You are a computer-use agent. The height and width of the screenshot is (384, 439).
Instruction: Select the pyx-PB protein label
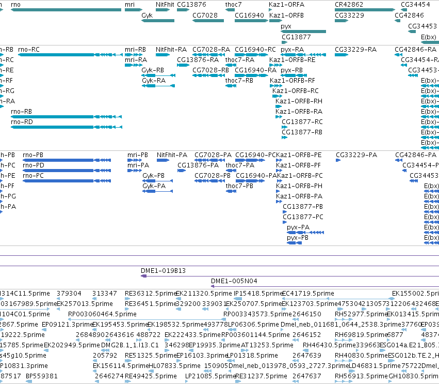pos(298,238)
